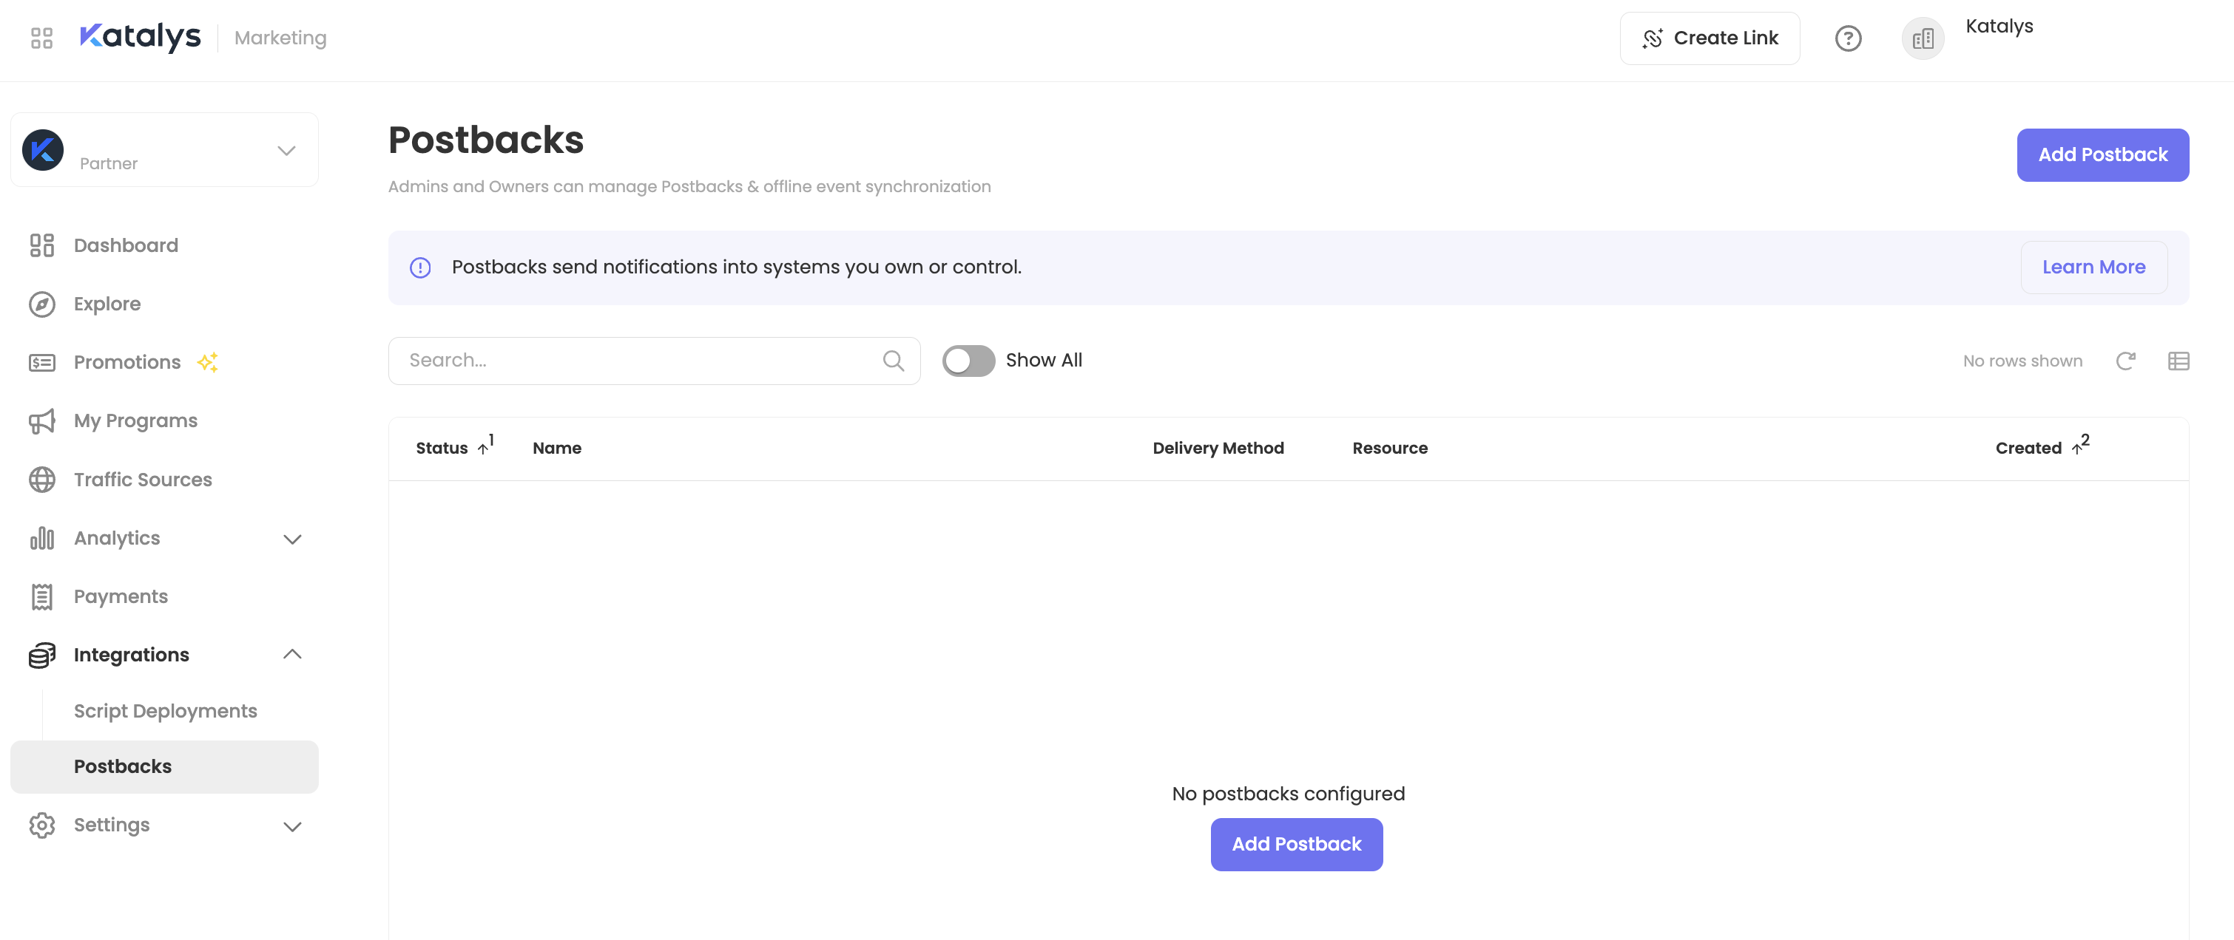Viewport: 2234px width, 940px height.
Task: Refresh the postbacks table
Action: click(2125, 361)
